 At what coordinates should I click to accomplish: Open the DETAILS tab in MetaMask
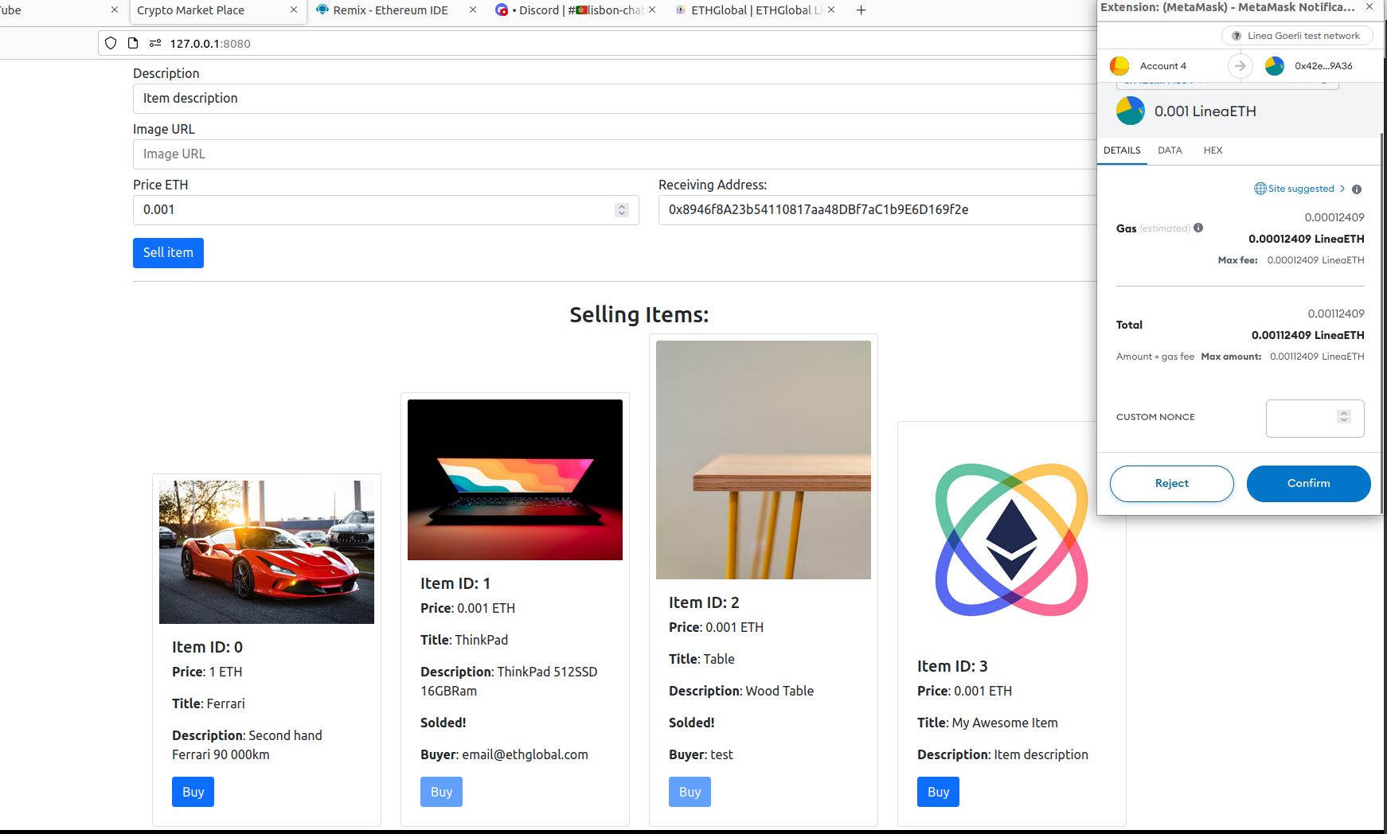coord(1122,150)
